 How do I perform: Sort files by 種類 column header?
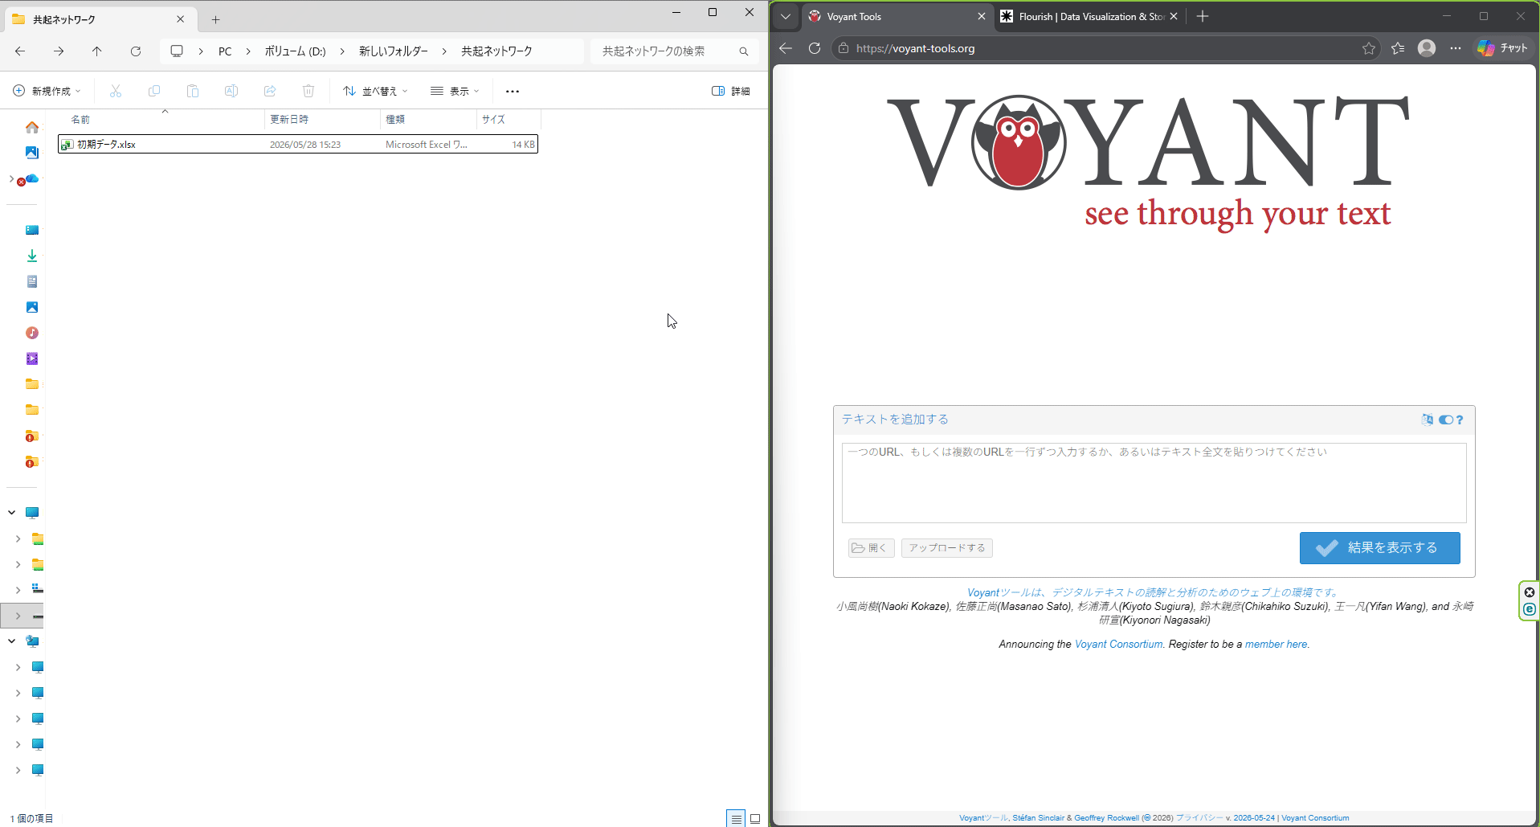coord(428,119)
